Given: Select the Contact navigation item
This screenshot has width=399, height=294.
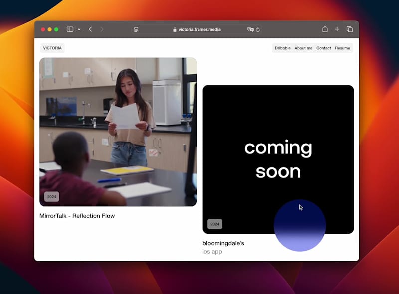Looking at the screenshot, I should point(323,48).
